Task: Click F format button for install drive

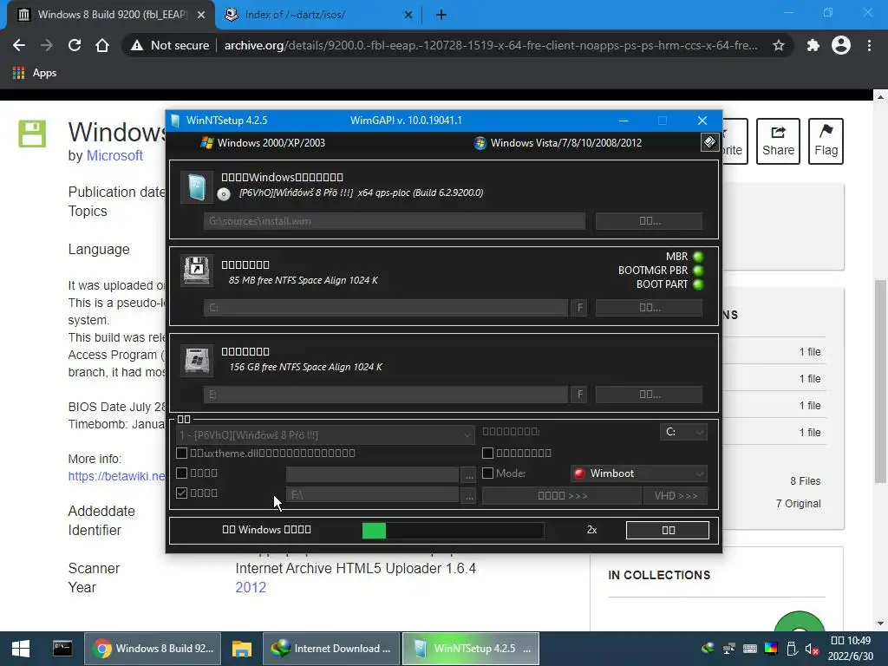Action: pos(578,395)
